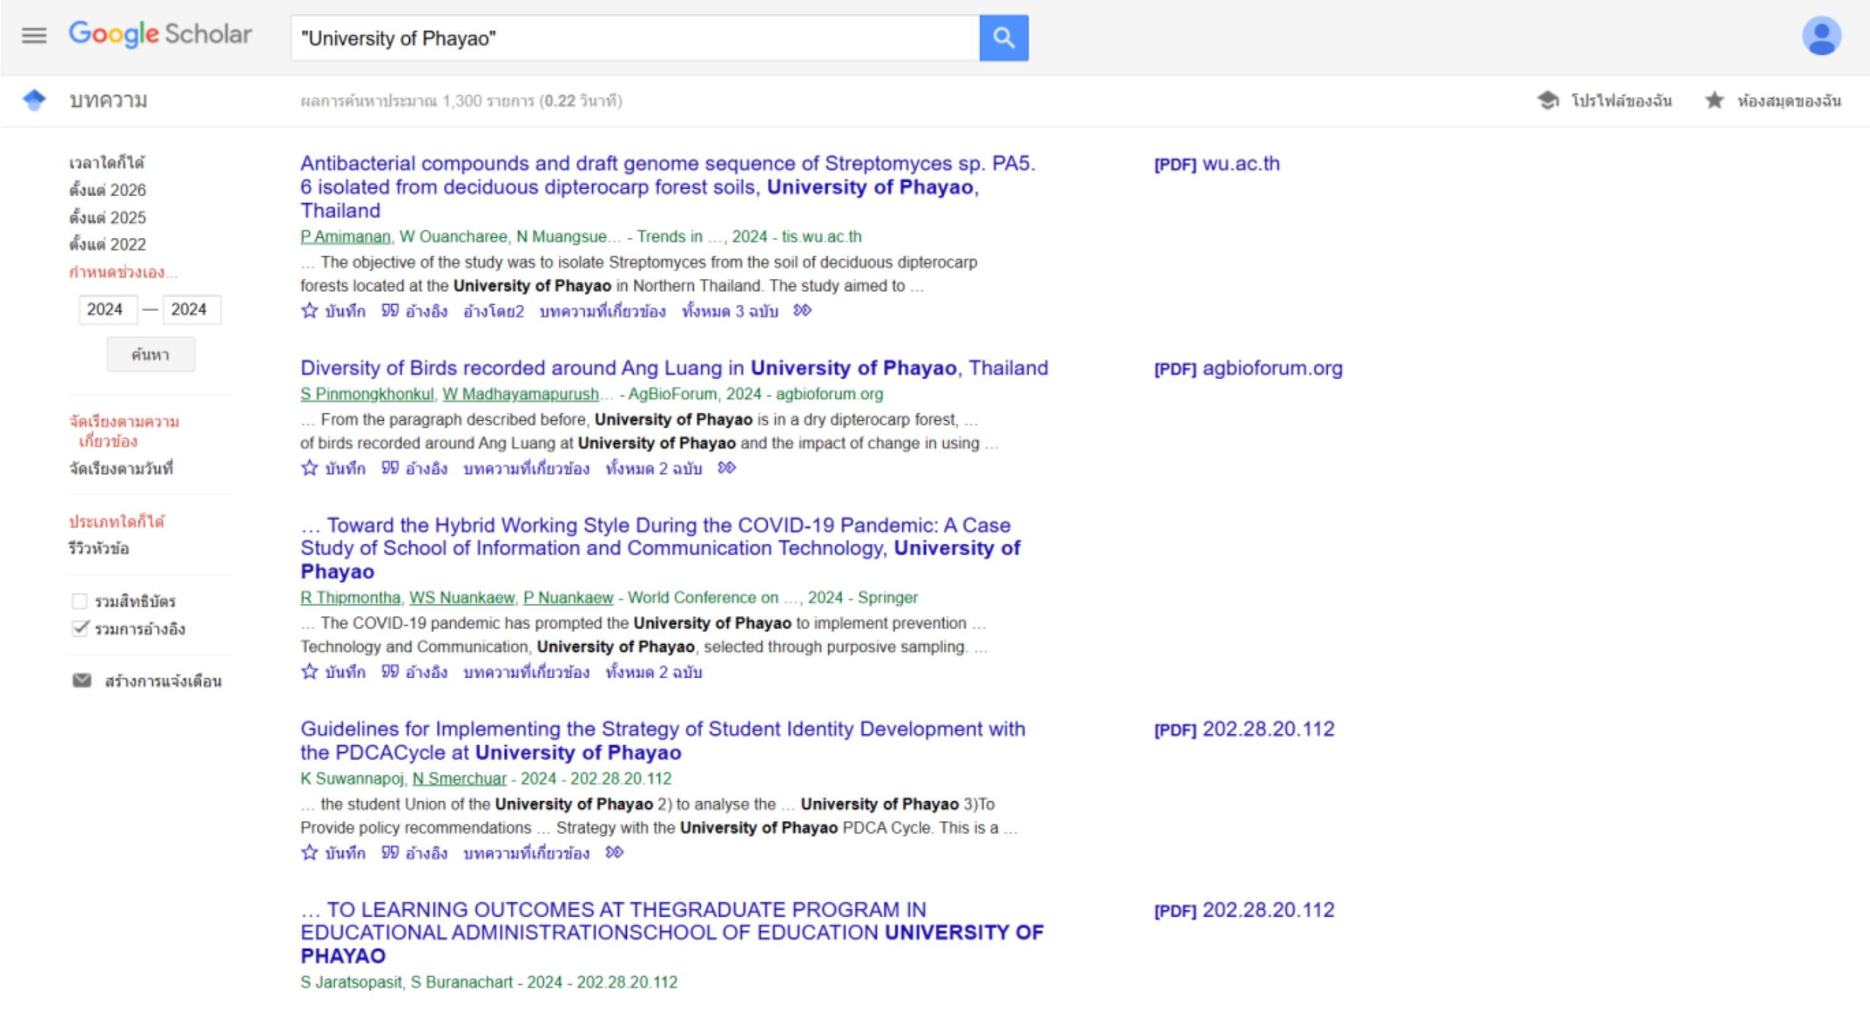Click the blue search magnifier button
The height and width of the screenshot is (1012, 1870).
1003,38
